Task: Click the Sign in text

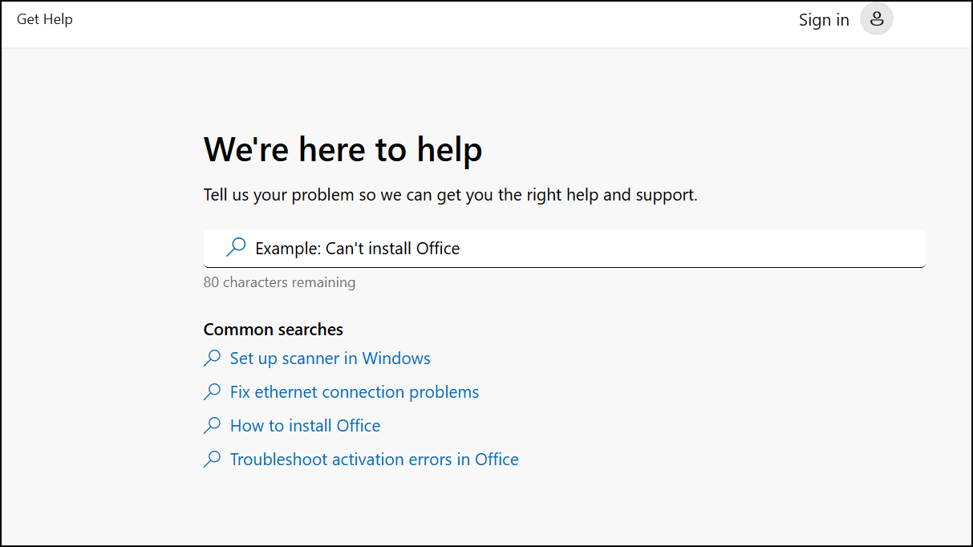Action: tap(824, 20)
